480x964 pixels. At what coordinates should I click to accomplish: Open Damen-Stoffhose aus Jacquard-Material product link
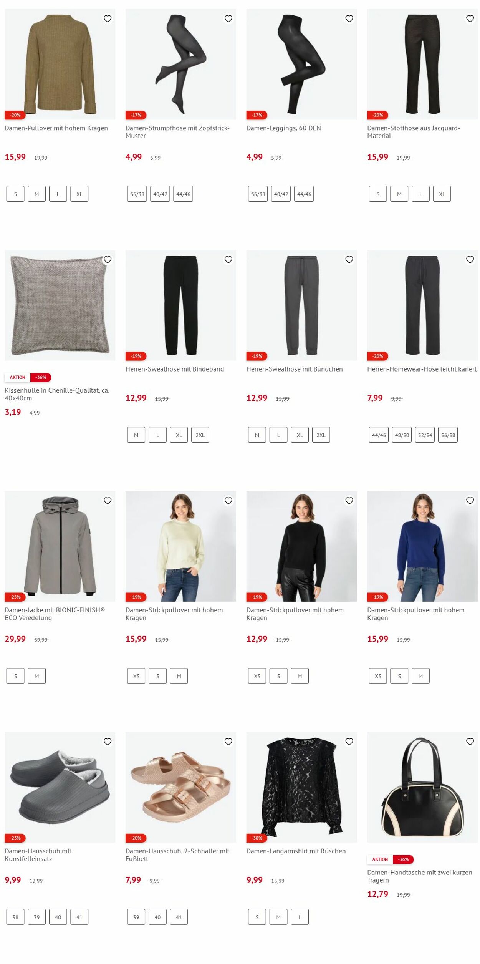414,132
